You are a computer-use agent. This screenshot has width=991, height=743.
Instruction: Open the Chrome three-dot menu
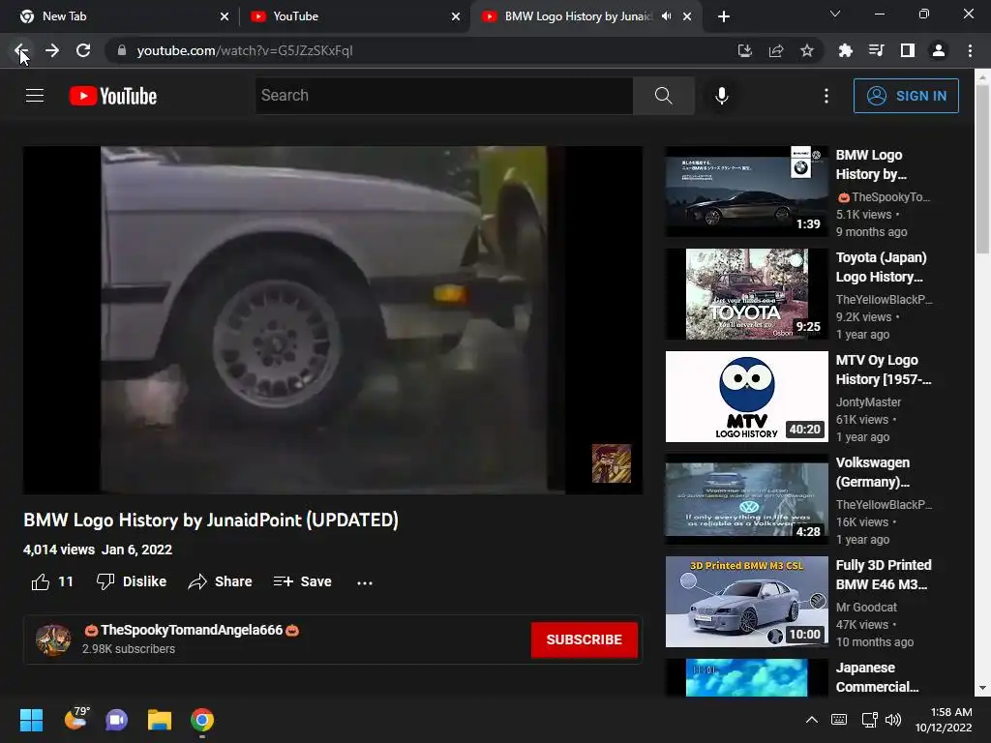point(970,50)
